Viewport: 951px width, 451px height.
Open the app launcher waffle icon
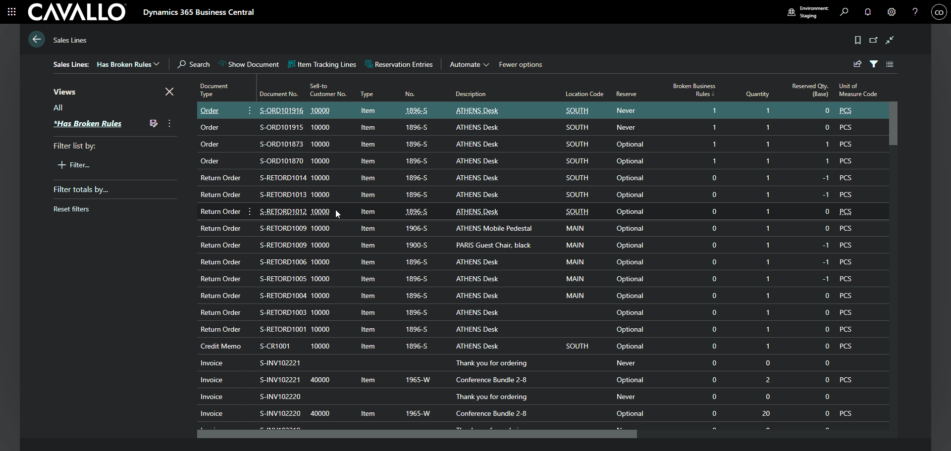(x=12, y=12)
